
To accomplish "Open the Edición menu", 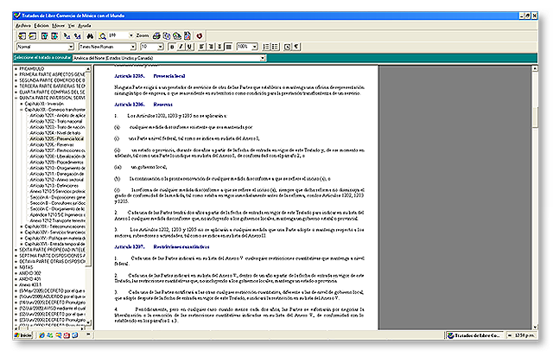I will (41, 25).
